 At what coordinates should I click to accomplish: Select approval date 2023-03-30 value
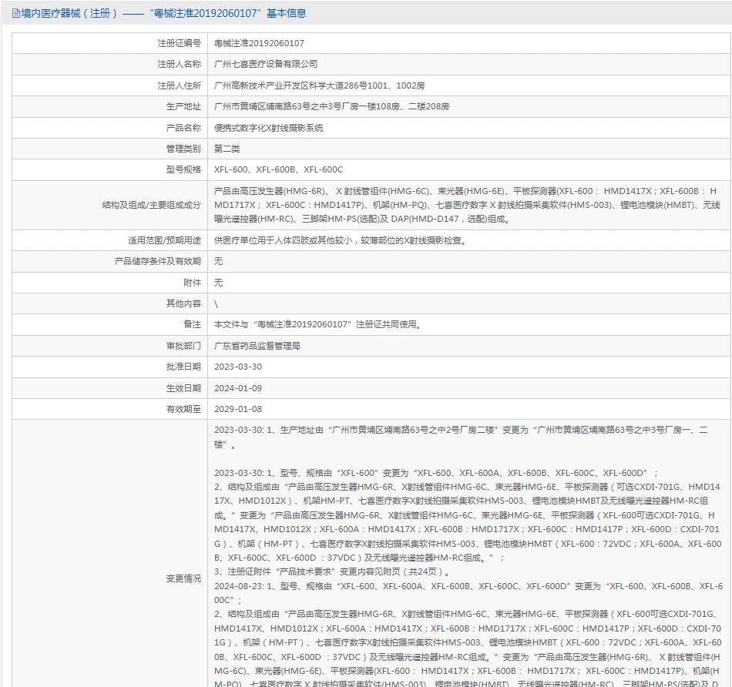click(238, 367)
